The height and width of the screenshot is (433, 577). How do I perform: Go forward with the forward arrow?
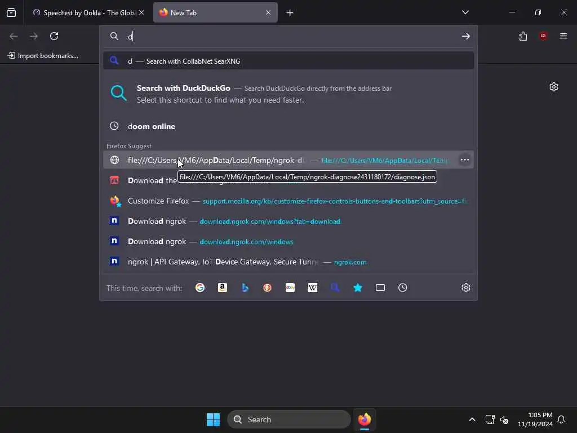point(34,36)
